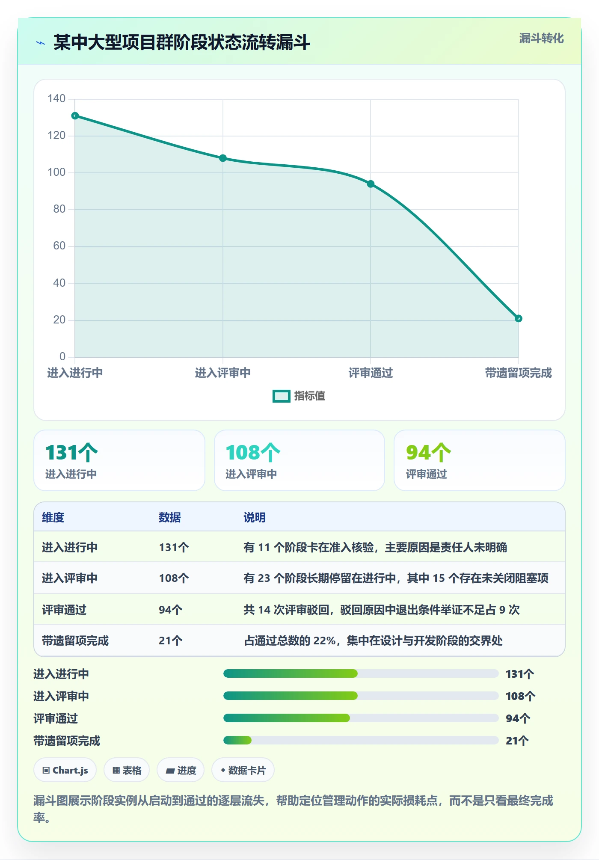Click the 指标值 legend text
The height and width of the screenshot is (860, 599).
coord(310,396)
